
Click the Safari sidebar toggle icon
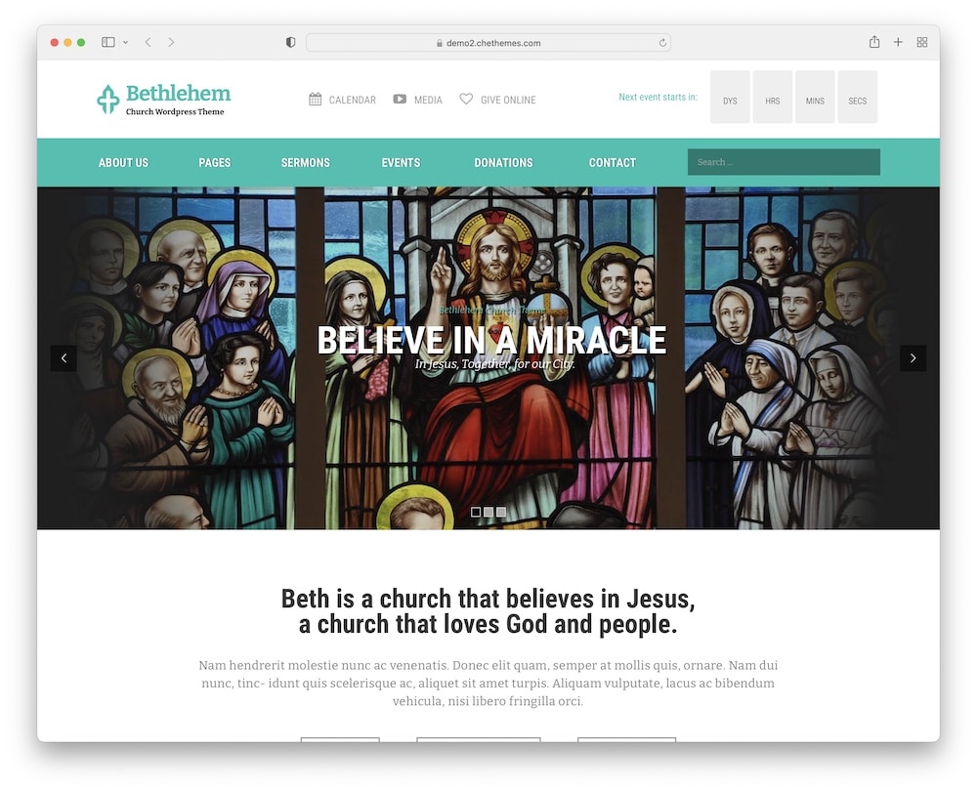tap(108, 42)
